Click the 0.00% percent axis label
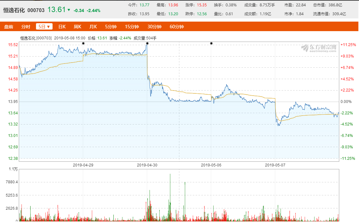359x223 pixels. click(x=346, y=102)
